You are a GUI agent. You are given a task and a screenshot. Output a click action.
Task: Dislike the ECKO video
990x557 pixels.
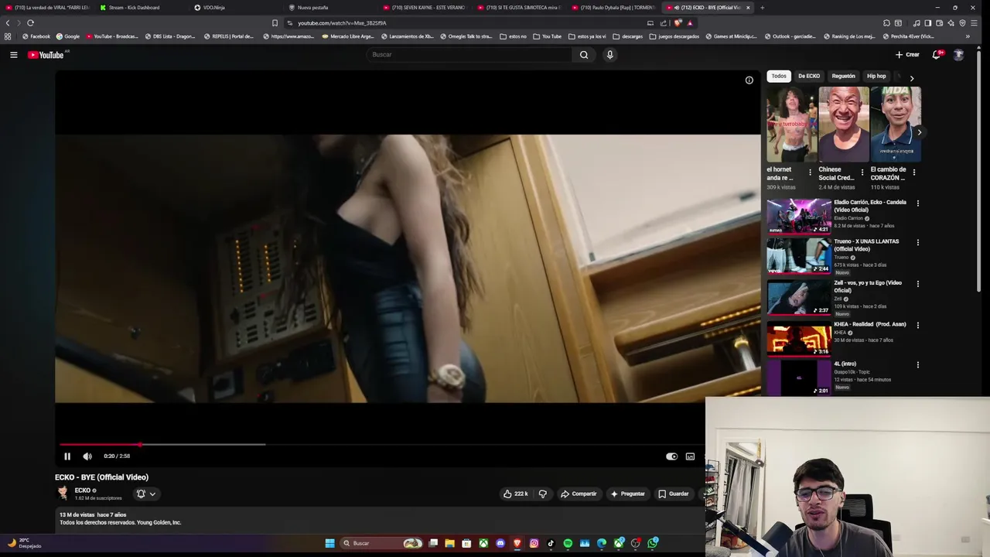(542, 494)
